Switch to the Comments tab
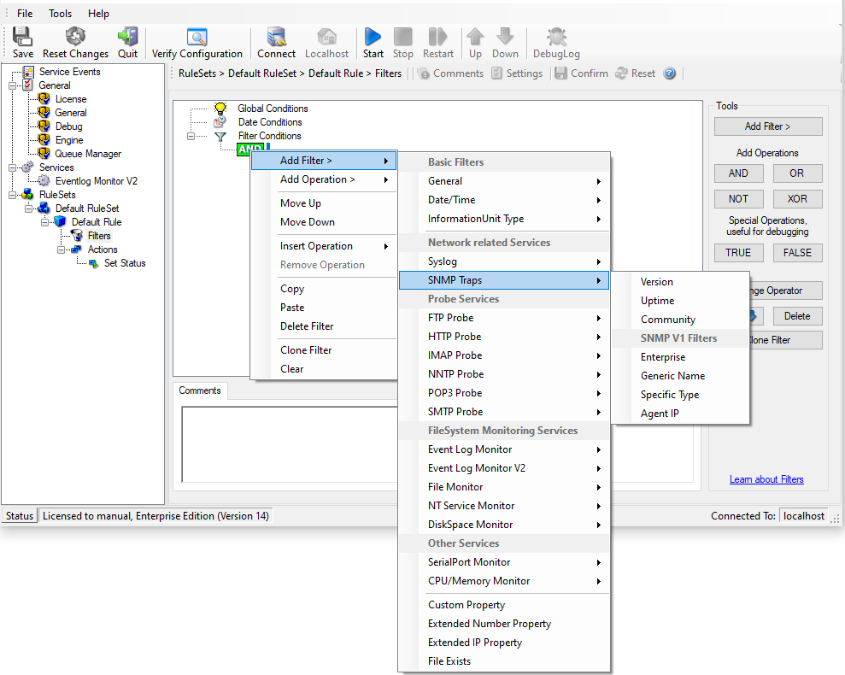 [x=200, y=390]
